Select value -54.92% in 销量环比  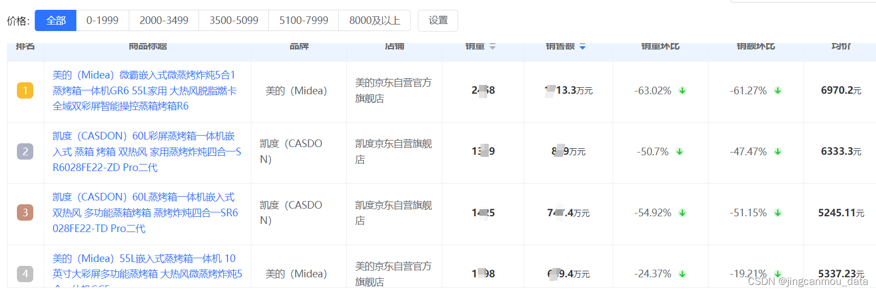[653, 212]
